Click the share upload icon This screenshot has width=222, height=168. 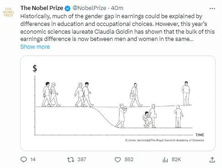pos(212,160)
